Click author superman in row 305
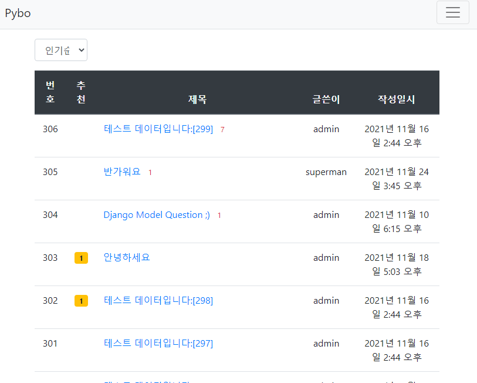Screen dimensions: 477x383 [326, 172]
